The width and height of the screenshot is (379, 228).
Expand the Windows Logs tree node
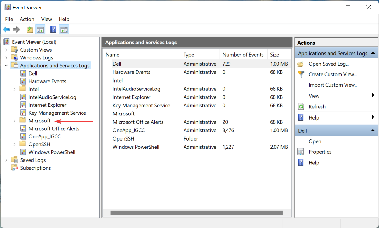click(x=6, y=58)
